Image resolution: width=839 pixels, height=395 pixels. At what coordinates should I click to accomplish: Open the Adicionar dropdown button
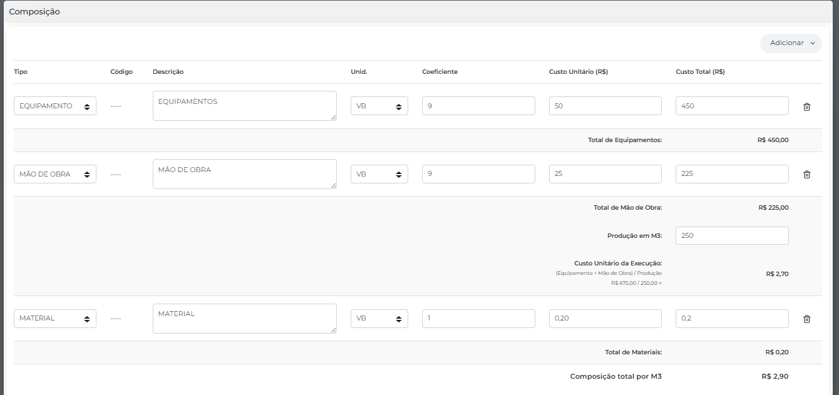click(x=791, y=43)
